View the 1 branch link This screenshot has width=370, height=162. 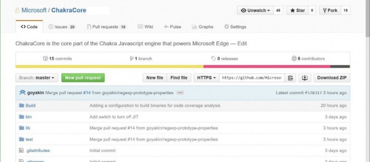coord(141,59)
